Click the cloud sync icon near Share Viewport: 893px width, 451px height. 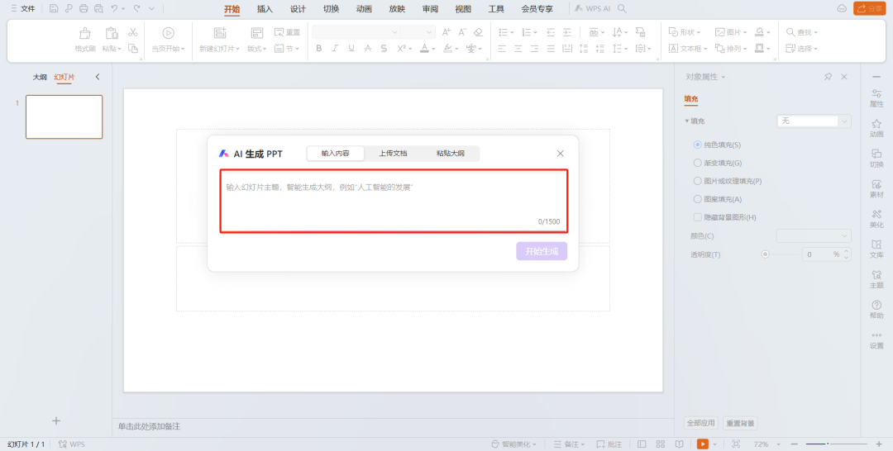[841, 8]
